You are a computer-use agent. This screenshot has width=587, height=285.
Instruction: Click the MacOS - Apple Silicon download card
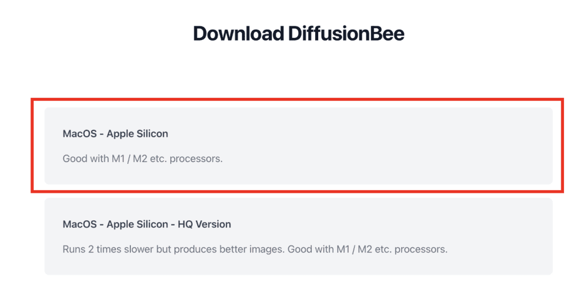click(298, 146)
